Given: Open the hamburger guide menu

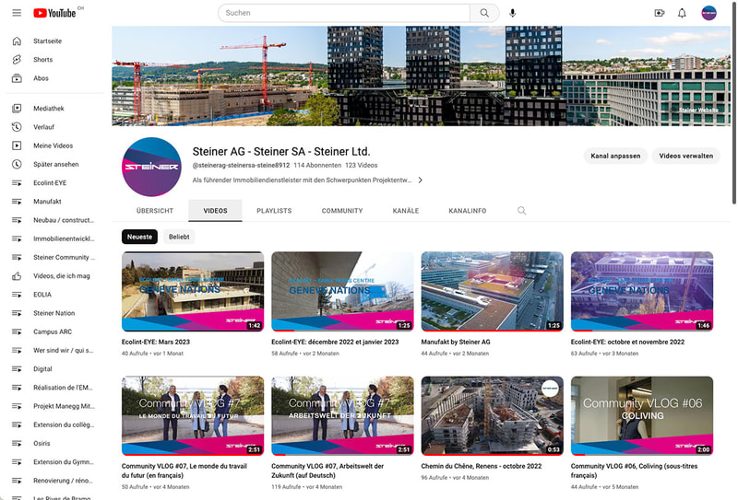Looking at the screenshot, I should tap(17, 13).
